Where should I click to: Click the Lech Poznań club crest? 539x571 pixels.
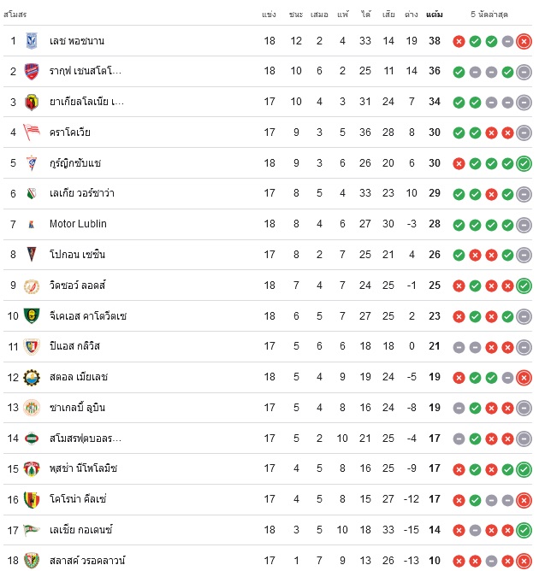tap(32, 41)
